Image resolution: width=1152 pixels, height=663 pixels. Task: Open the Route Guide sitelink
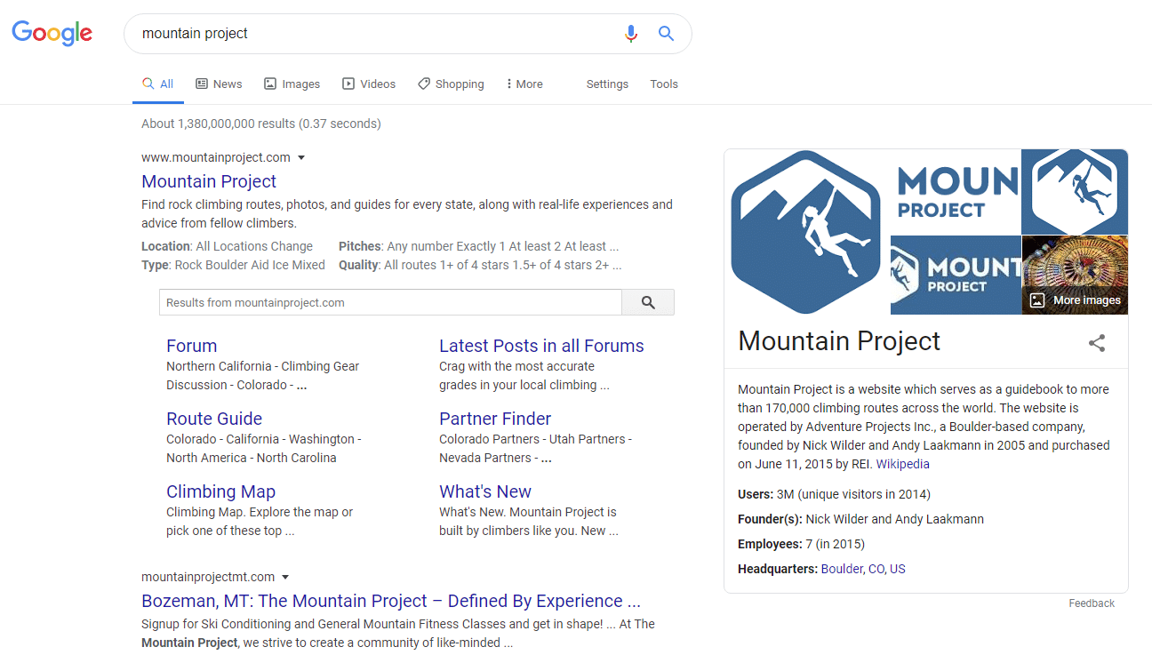(x=214, y=419)
